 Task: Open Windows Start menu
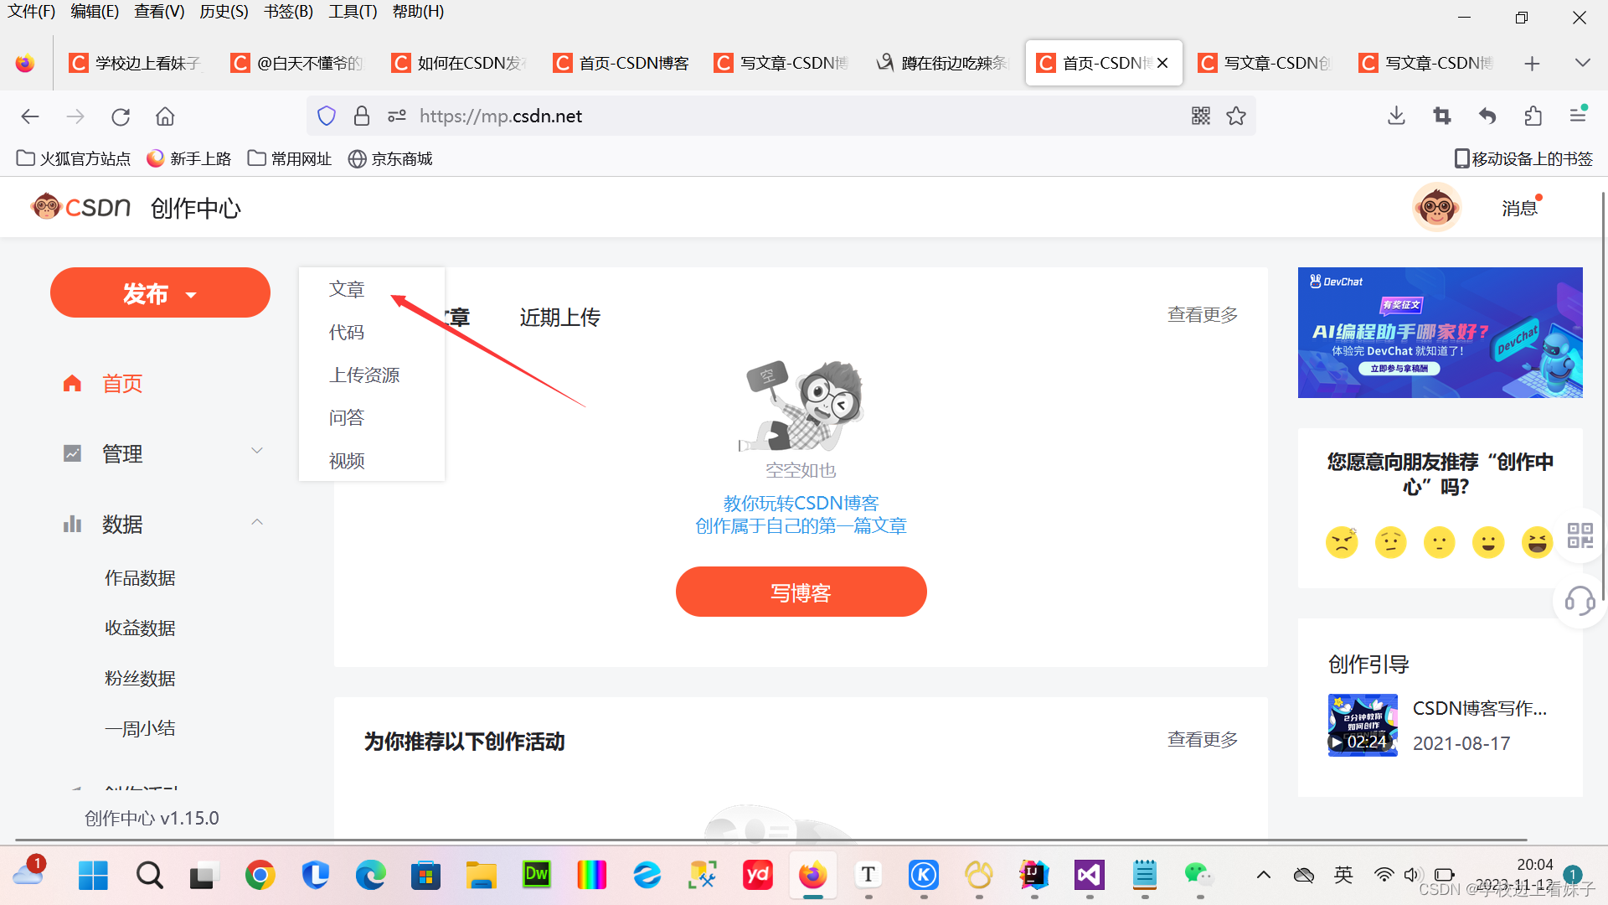click(93, 876)
